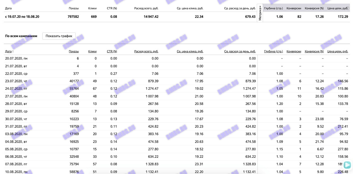The image size is (353, 174).
Task: Sort by the underlined Показы column header
Action: [x=74, y=51]
